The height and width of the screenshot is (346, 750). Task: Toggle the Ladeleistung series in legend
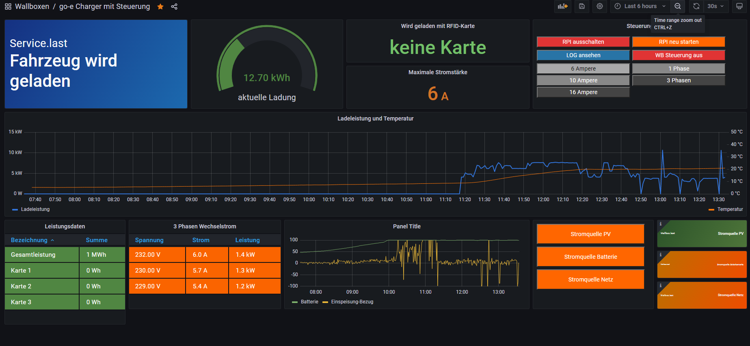(35, 209)
